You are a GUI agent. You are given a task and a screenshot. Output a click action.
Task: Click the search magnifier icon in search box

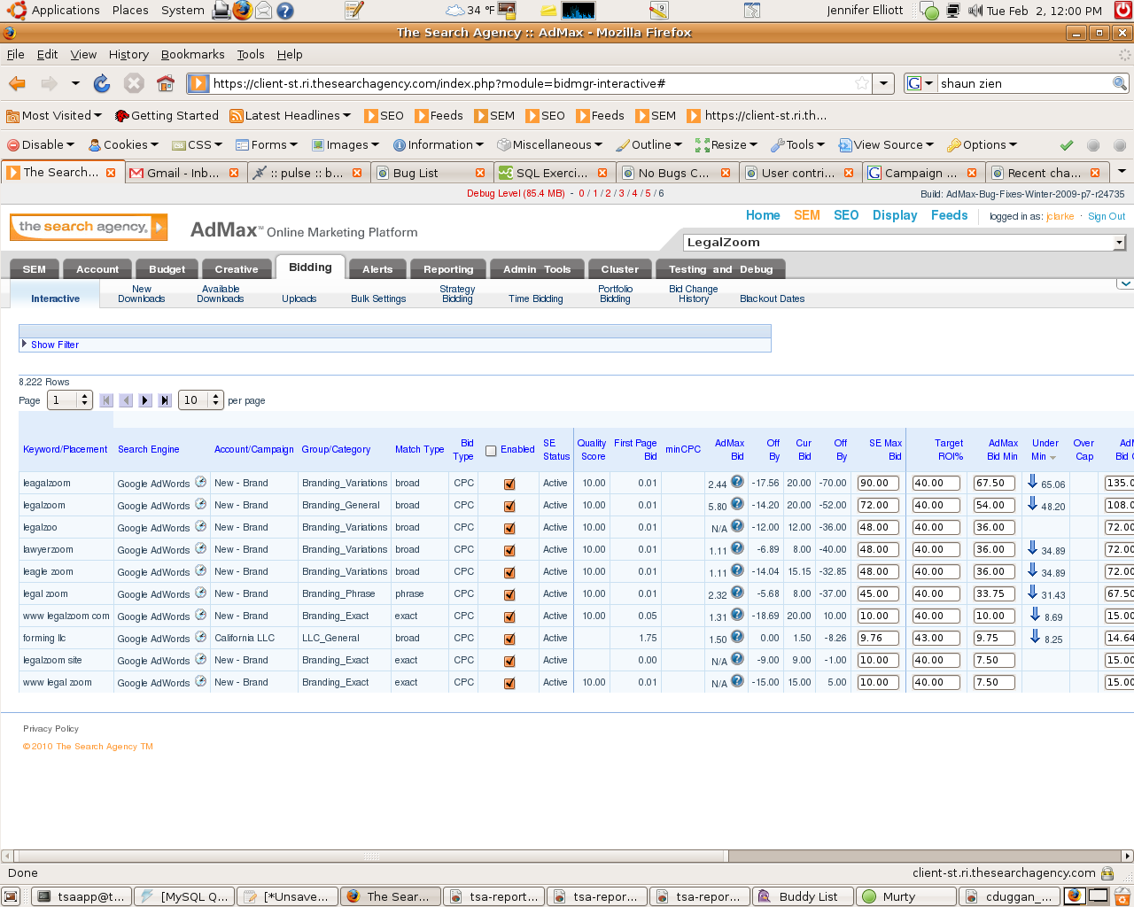(1120, 83)
